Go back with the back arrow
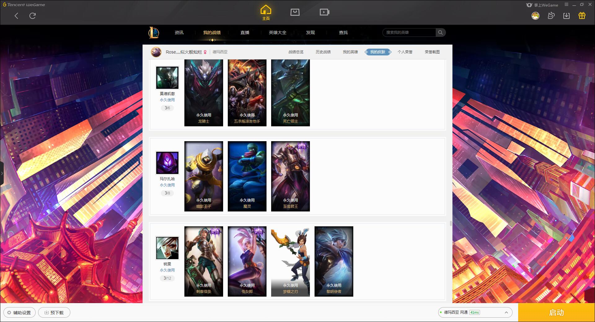The width and height of the screenshot is (595, 322). click(x=16, y=16)
